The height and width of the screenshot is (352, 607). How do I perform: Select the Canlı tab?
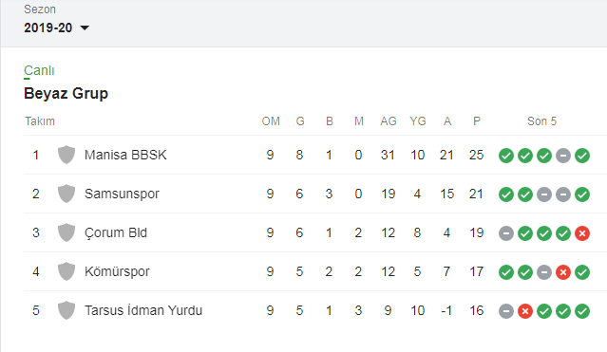pyautogui.click(x=39, y=70)
